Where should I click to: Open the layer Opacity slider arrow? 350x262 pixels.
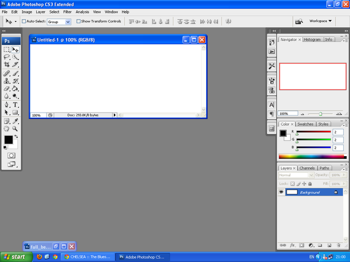[344, 175]
